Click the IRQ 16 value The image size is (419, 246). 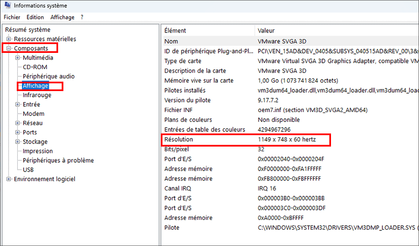click(x=267, y=188)
